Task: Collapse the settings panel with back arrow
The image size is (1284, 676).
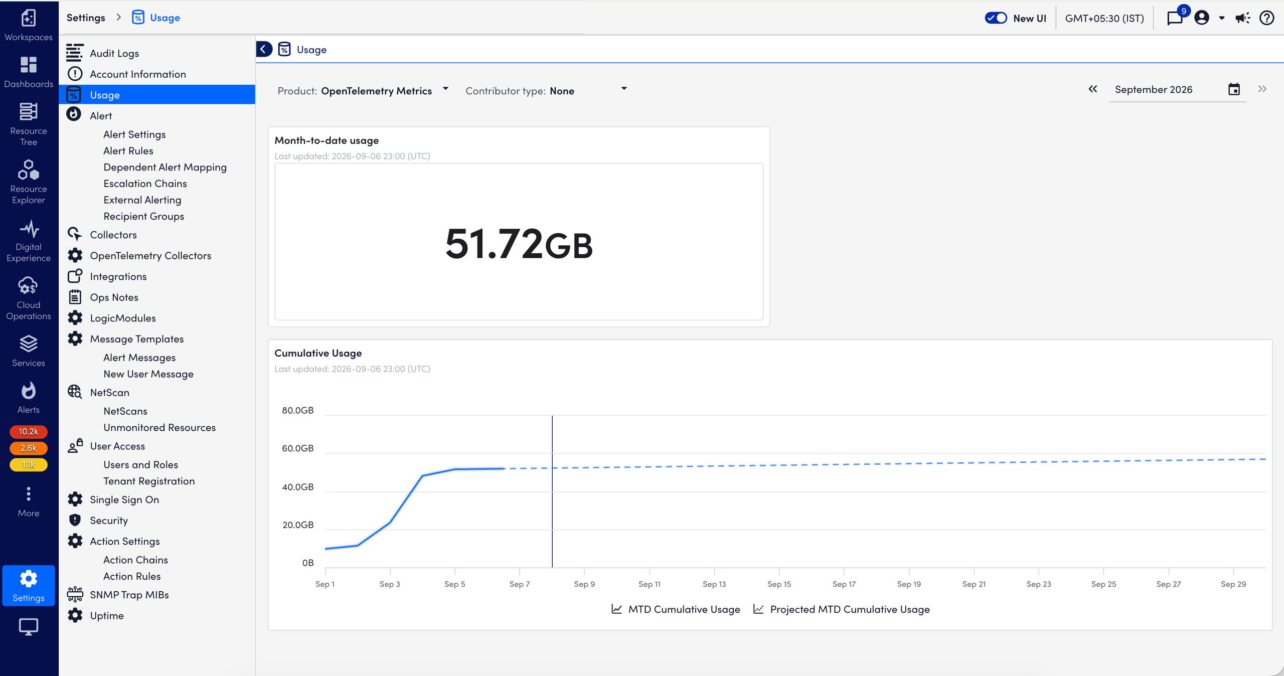Action: click(264, 49)
